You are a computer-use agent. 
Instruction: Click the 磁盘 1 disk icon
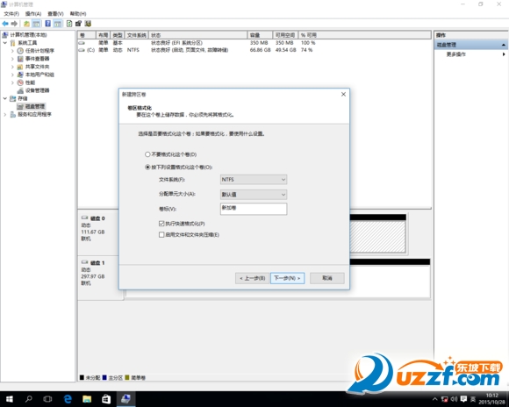click(x=85, y=262)
